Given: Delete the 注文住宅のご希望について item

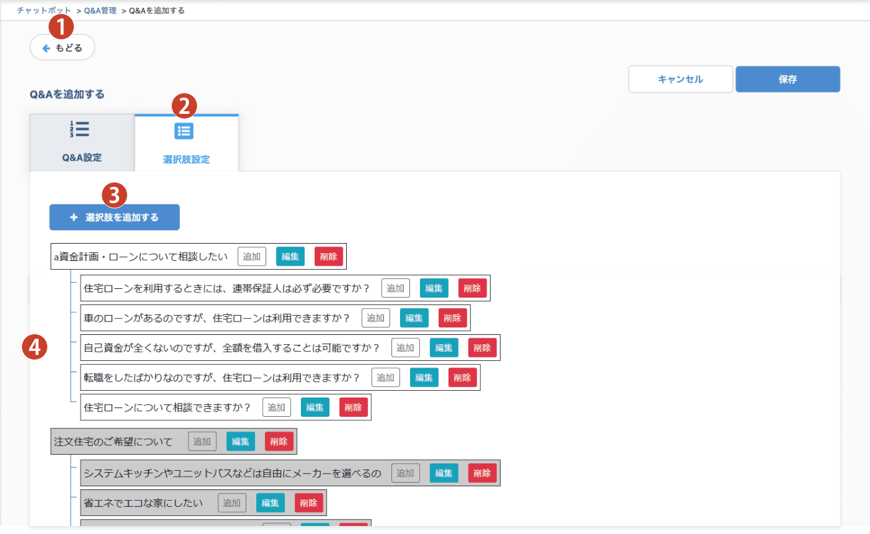Looking at the screenshot, I should [279, 441].
